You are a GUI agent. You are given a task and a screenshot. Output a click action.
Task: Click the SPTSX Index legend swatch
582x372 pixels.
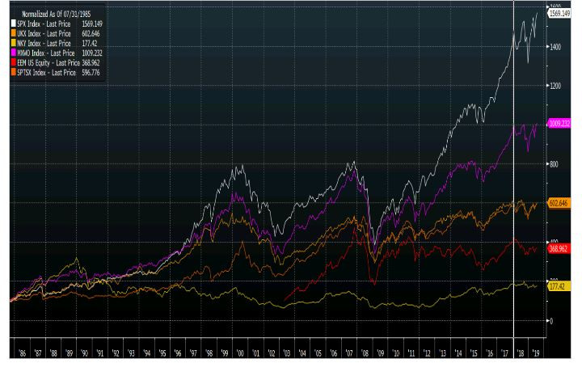pos(15,72)
